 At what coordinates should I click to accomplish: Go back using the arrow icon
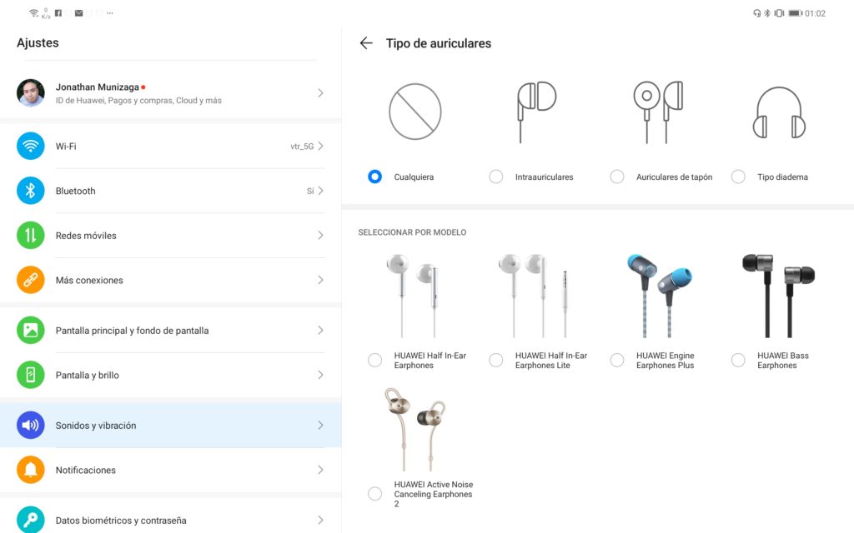(366, 43)
